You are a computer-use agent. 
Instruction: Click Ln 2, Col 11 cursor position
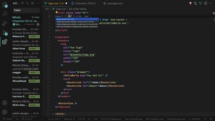[x=54, y=119]
